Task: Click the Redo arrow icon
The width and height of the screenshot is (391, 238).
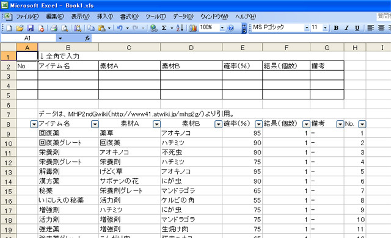Action: point(136,28)
